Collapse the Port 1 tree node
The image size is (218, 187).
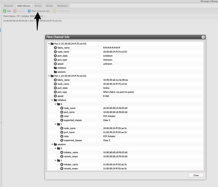[49, 76]
